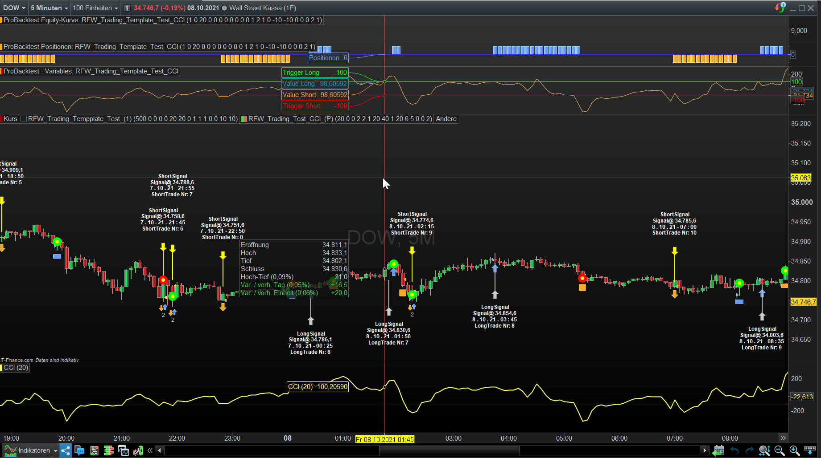Click the time axis scroll-to-end chevrons
The height and width of the screenshot is (458, 821).
click(x=783, y=438)
